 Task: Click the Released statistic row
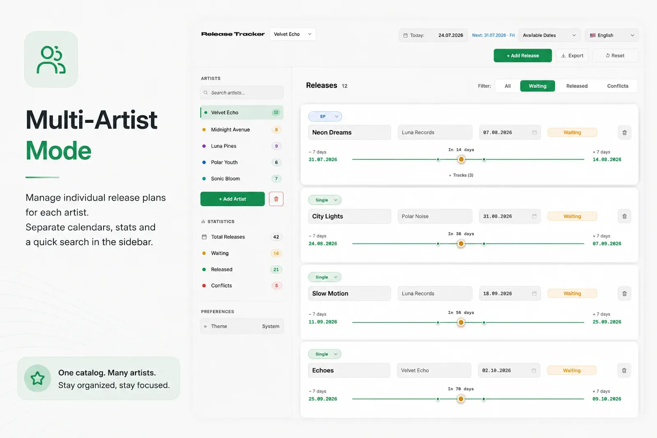242,270
